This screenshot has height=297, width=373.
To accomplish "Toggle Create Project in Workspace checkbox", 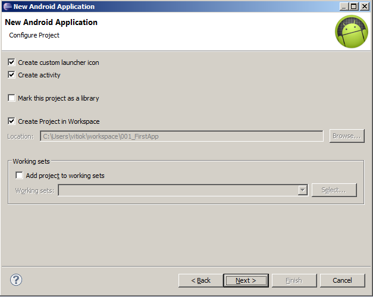I will click(x=11, y=121).
